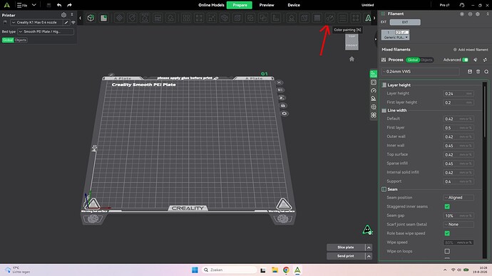Edit the Creality K1 Max printer preset
The image size is (492, 276).
[66, 23]
